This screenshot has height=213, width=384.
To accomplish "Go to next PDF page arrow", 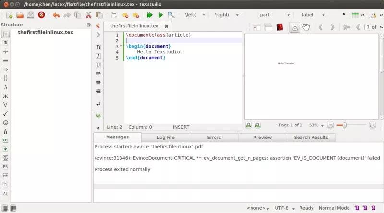I will coord(332,27).
